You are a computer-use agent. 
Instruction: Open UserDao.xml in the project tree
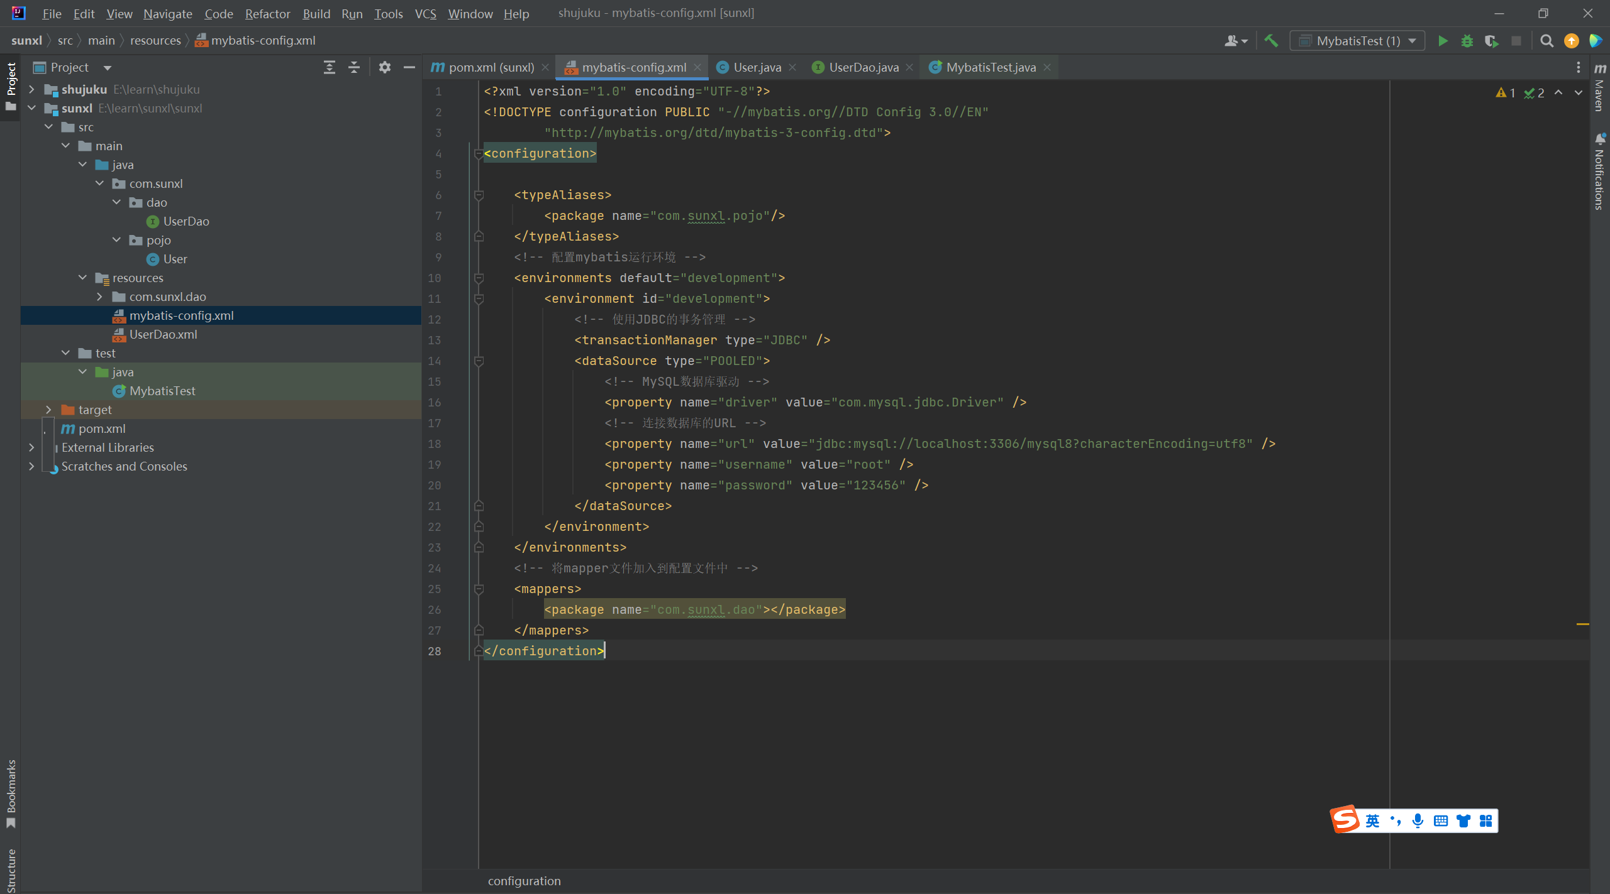163,334
